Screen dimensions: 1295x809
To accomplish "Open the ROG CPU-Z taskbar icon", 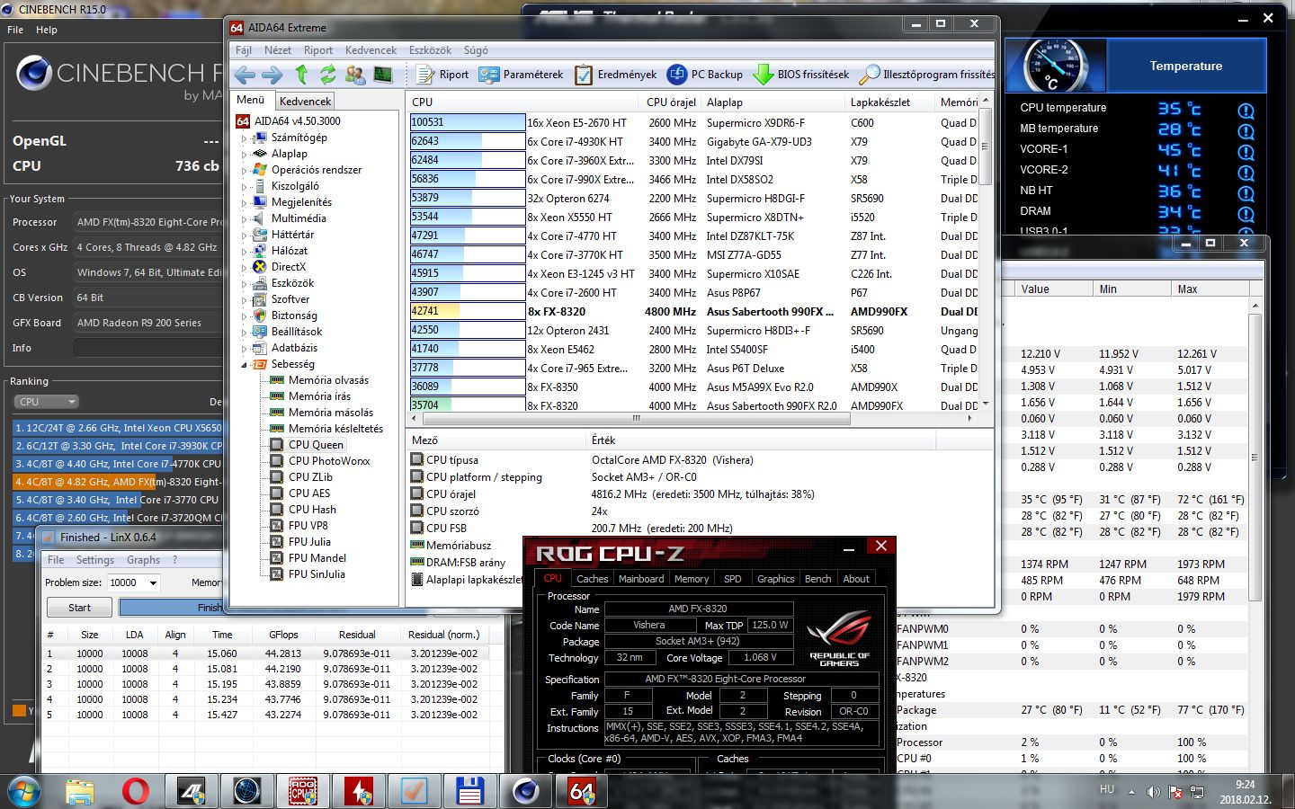I will [303, 791].
